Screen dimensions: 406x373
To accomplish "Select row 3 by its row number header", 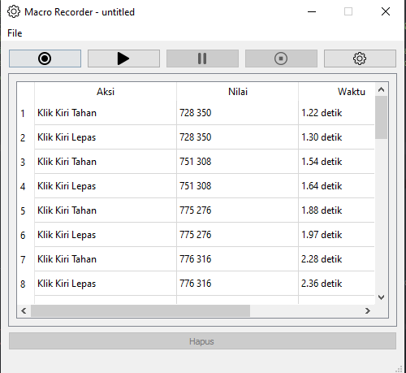I will [23, 162].
